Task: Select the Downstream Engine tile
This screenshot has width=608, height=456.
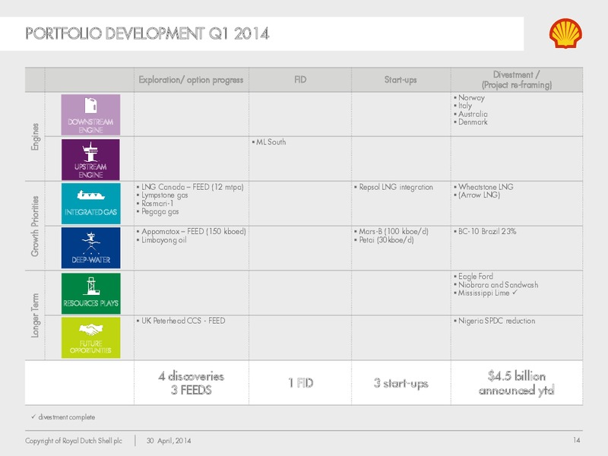Action: [90, 115]
